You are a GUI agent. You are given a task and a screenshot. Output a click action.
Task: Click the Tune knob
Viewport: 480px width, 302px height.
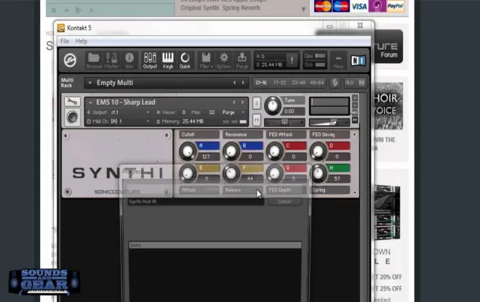pyautogui.click(x=273, y=106)
